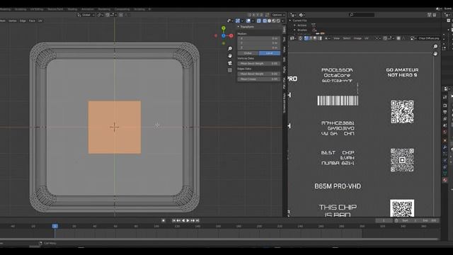Screen dimensions: 453x255
Task: Jump to the timeline end frame
Action: [197, 220]
